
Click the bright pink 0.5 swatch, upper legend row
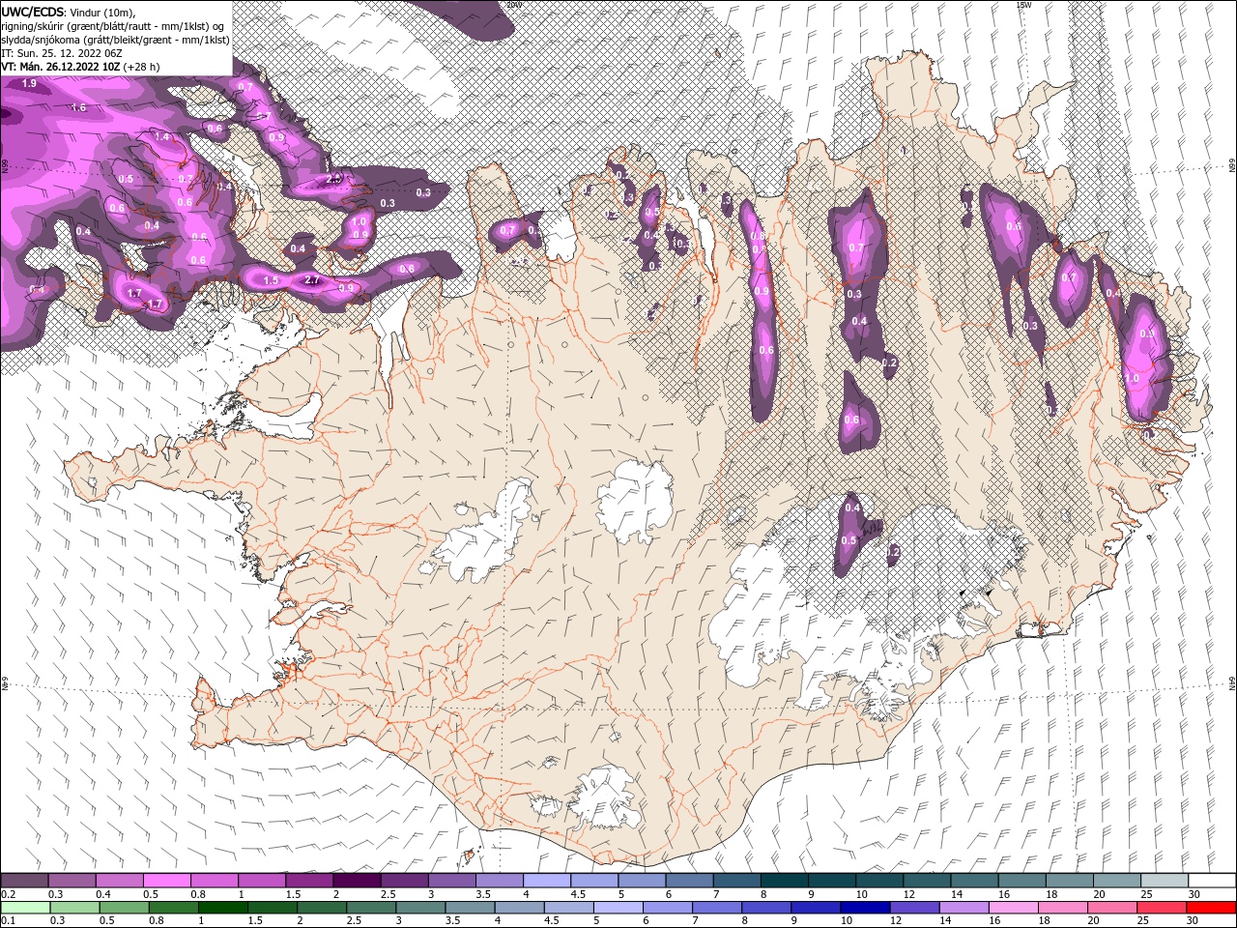click(x=166, y=881)
